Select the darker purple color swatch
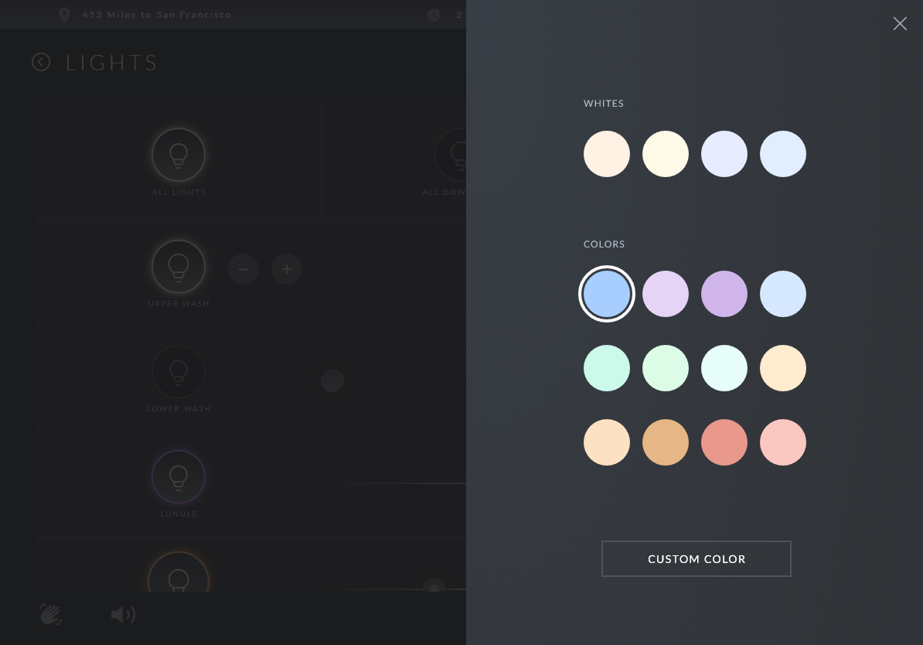The width and height of the screenshot is (923, 645). coord(724,294)
